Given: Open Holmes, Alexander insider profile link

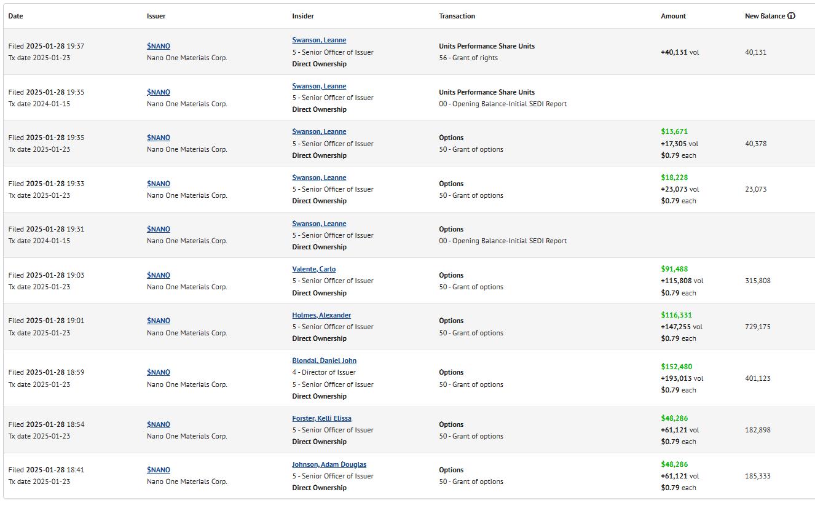Looking at the screenshot, I should pyautogui.click(x=321, y=315).
